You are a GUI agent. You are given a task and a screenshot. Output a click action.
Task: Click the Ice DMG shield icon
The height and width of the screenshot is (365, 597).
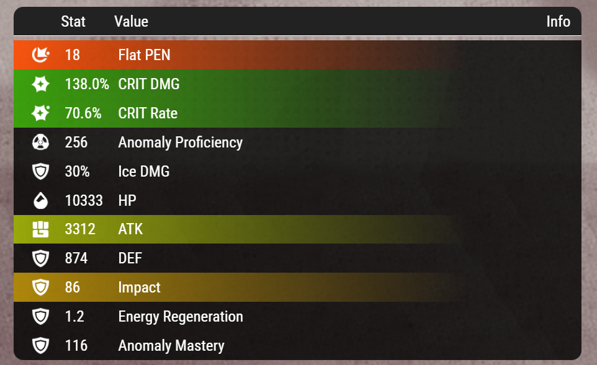pyautogui.click(x=41, y=172)
